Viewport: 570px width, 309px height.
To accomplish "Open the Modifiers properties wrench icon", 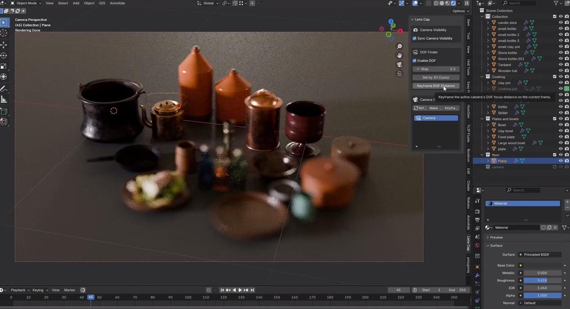I will click(477, 275).
